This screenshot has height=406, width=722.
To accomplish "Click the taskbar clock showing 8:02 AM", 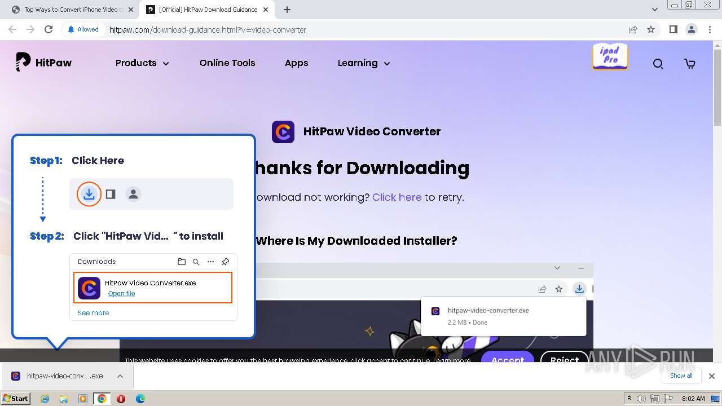I will [693, 399].
